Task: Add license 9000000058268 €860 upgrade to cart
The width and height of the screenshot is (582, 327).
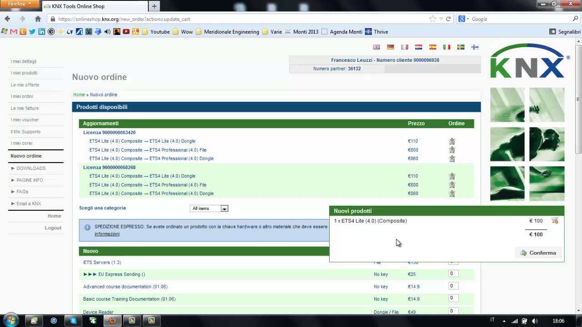Action: 452,193
